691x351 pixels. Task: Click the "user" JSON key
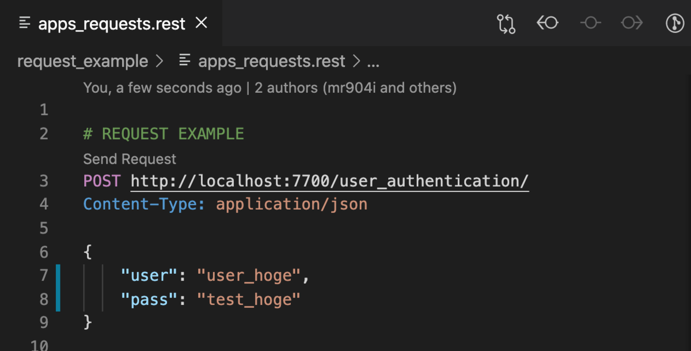point(148,275)
